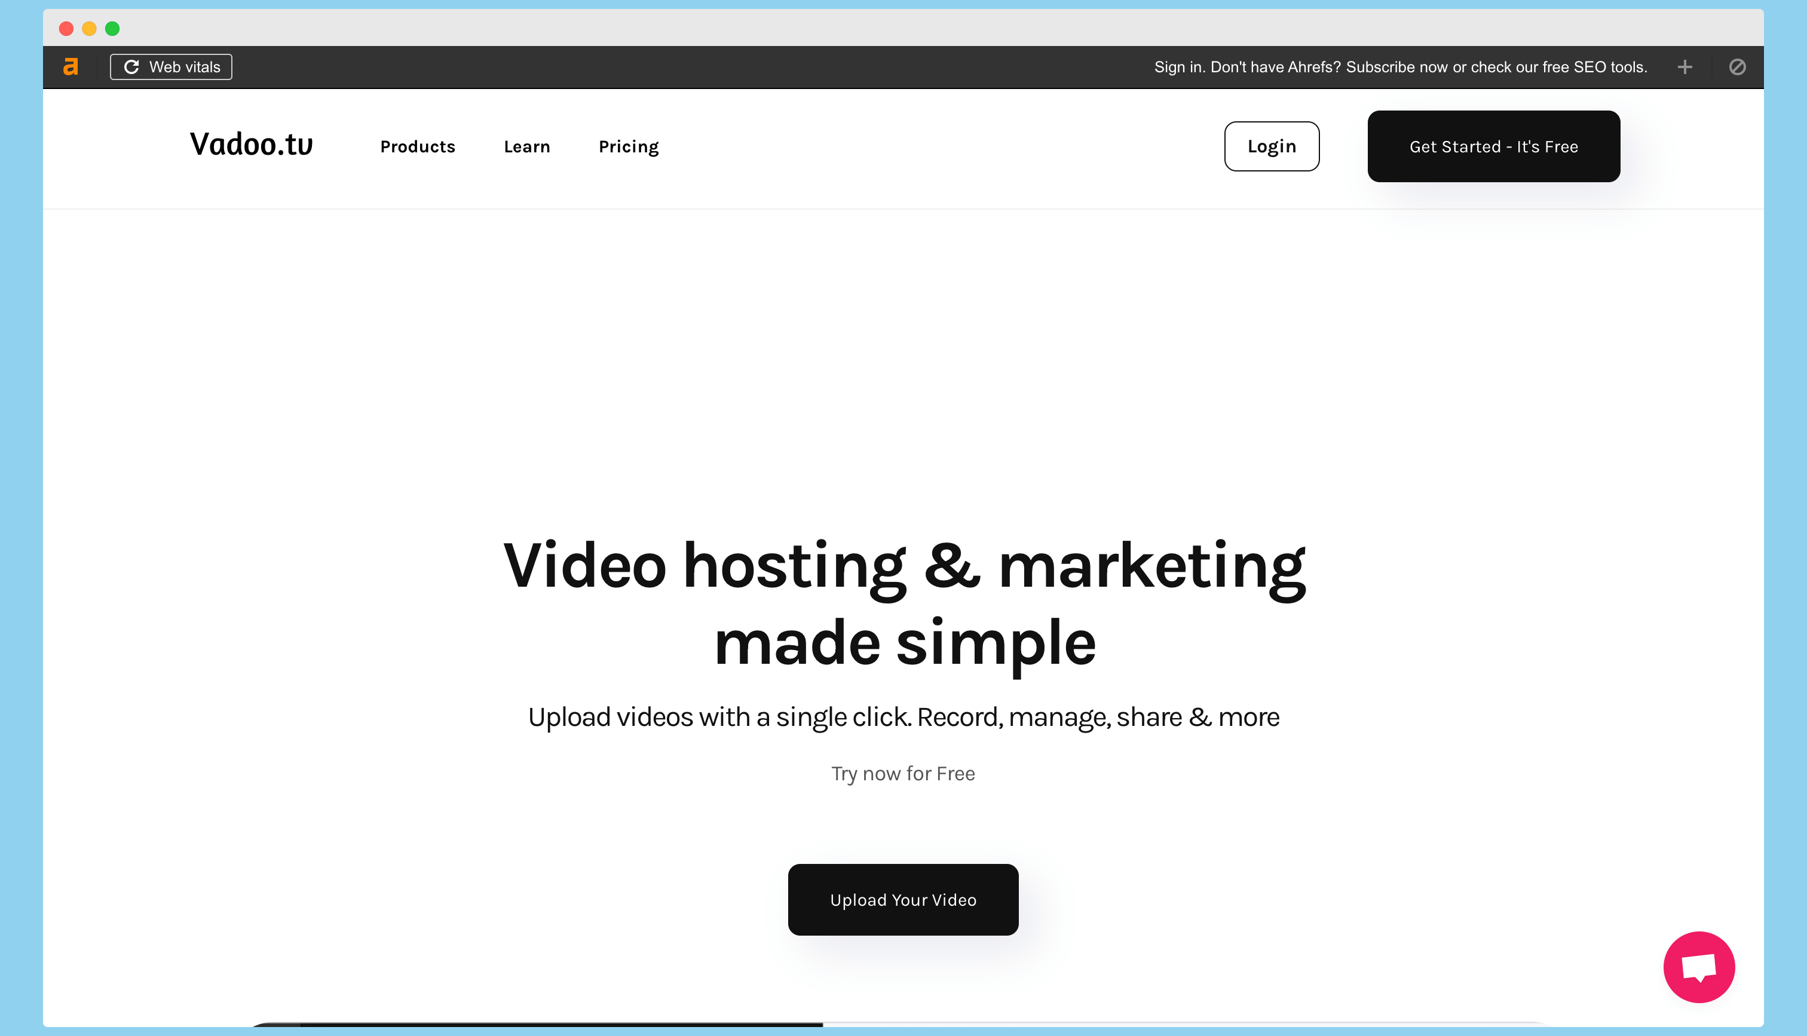Image resolution: width=1807 pixels, height=1036 pixels.
Task: Click the yellow minimize window button
Action: coord(89,29)
